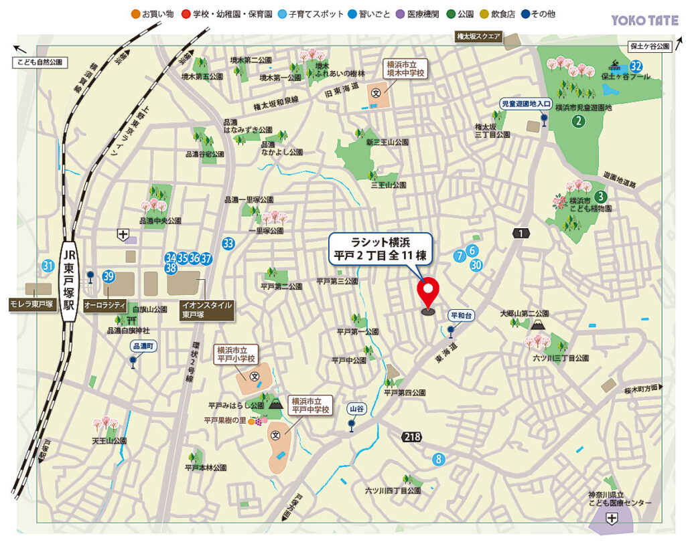Click blue marker number 32 near the pool
This screenshot has width=690, height=542.
tap(636, 66)
